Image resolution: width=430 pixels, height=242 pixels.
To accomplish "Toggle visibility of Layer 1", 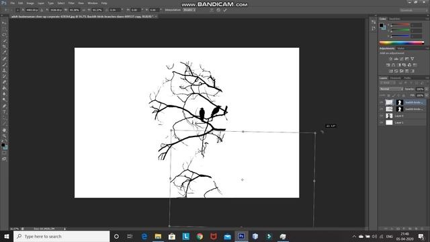I will [x=381, y=122].
